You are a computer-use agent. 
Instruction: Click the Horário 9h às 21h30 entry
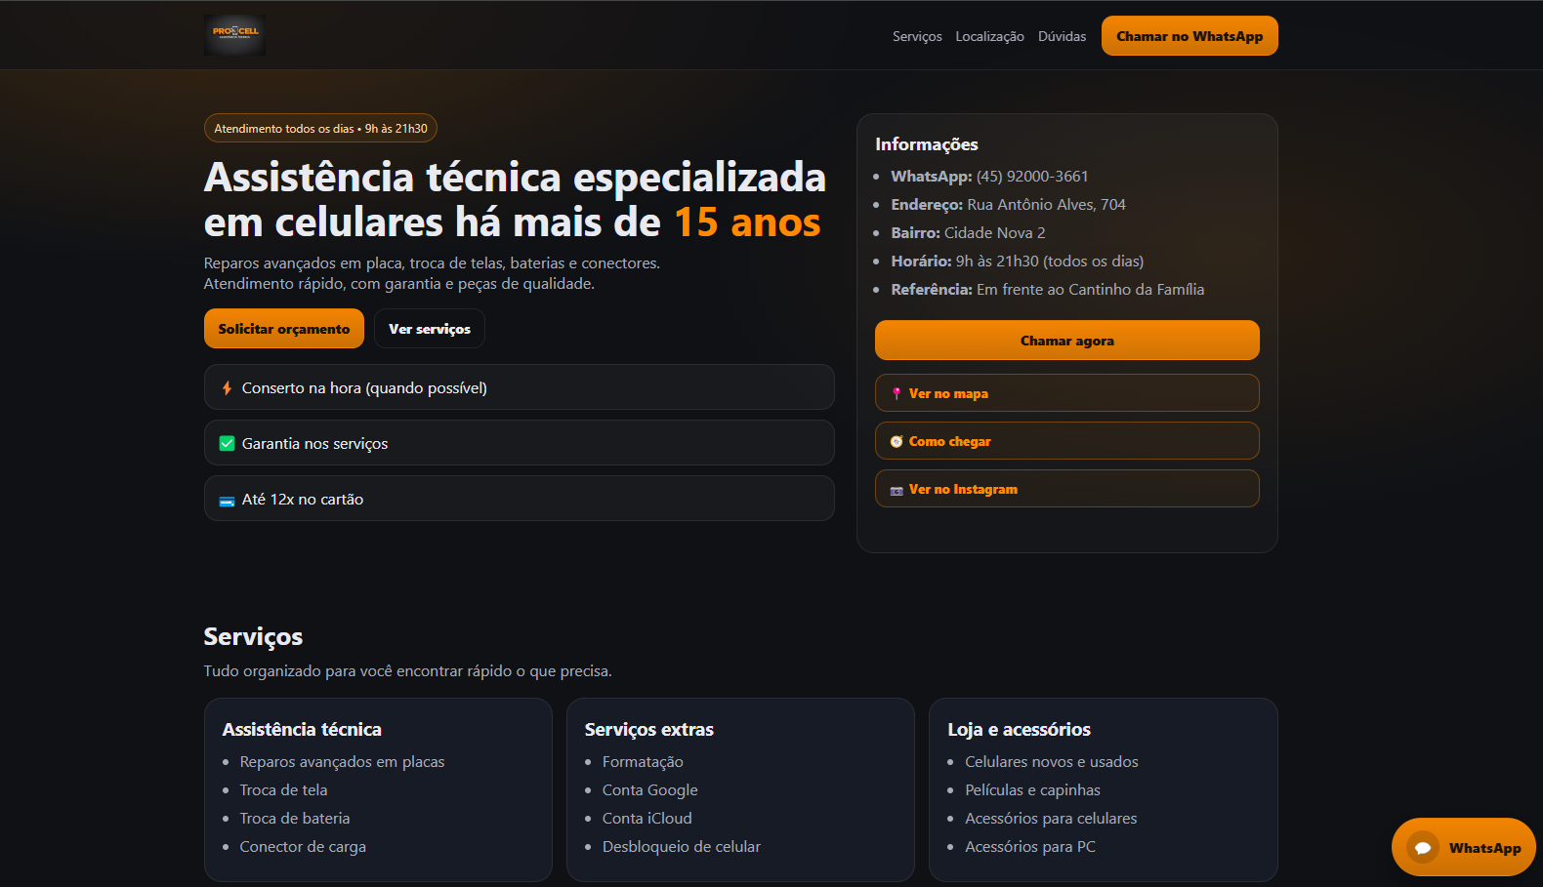(x=1018, y=262)
